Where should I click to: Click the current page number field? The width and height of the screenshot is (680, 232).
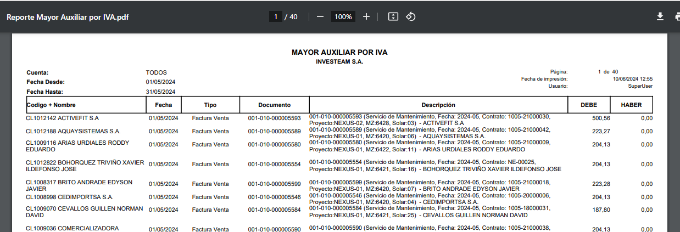(x=275, y=17)
